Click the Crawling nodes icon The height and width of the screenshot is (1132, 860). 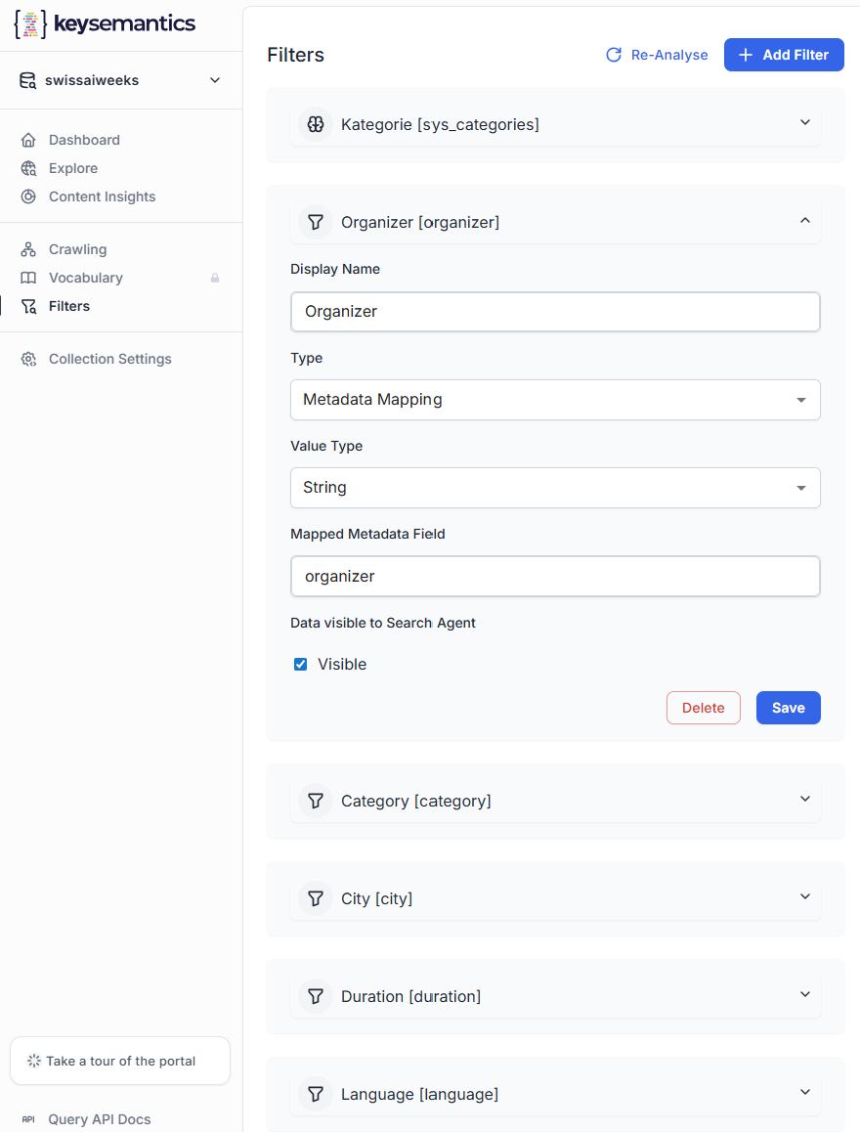coord(28,249)
